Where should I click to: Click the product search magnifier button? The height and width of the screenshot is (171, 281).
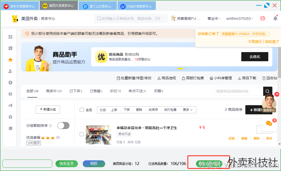coord(268,91)
